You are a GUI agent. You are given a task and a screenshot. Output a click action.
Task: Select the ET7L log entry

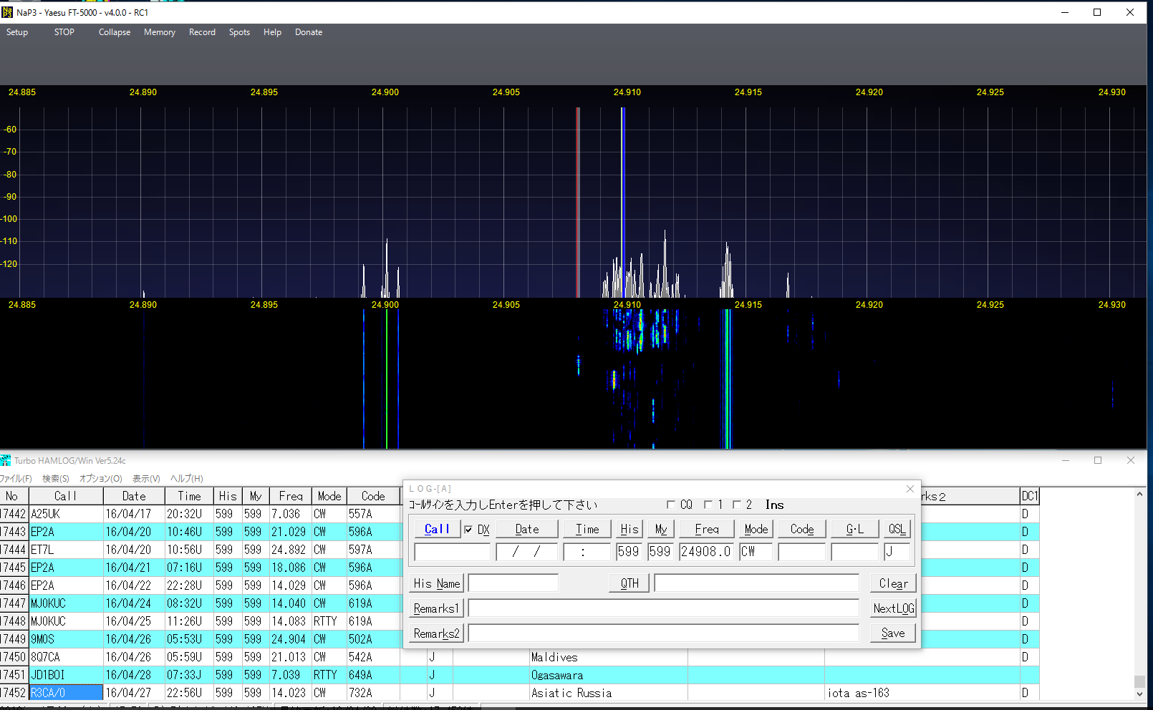click(x=66, y=550)
